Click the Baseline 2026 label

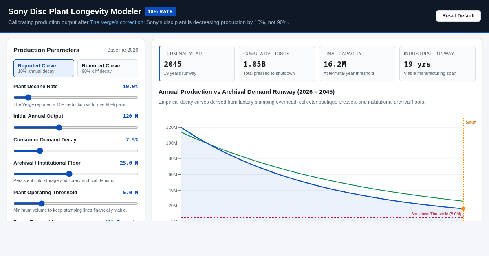(123, 50)
